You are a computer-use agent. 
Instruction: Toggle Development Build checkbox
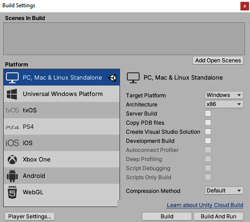(208, 141)
